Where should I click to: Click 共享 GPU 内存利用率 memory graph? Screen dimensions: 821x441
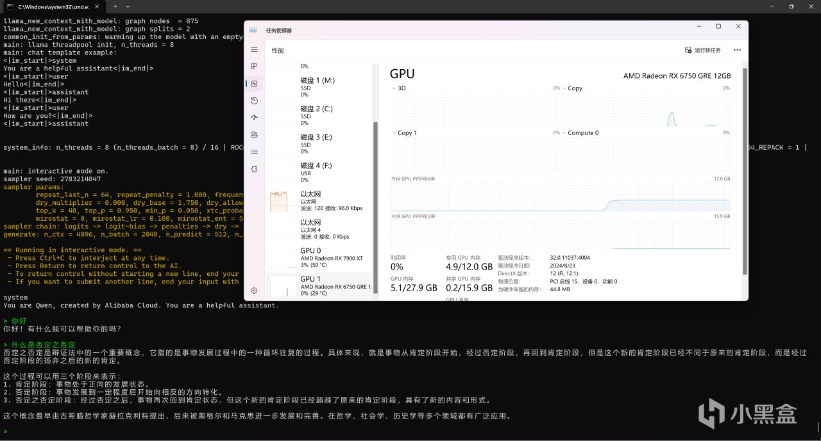pos(560,235)
